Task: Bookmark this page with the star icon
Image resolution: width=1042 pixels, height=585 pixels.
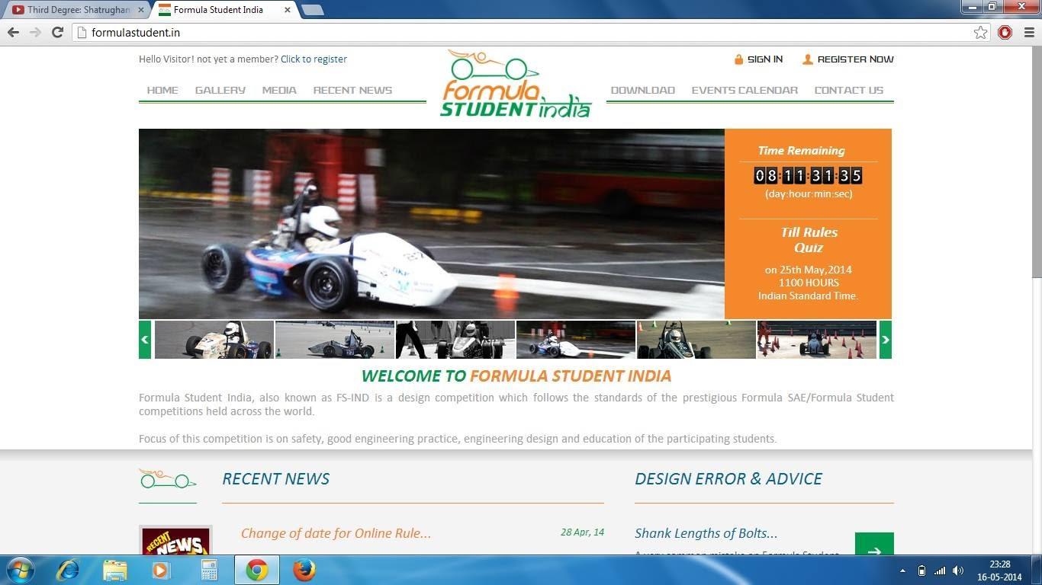Action: tap(980, 33)
